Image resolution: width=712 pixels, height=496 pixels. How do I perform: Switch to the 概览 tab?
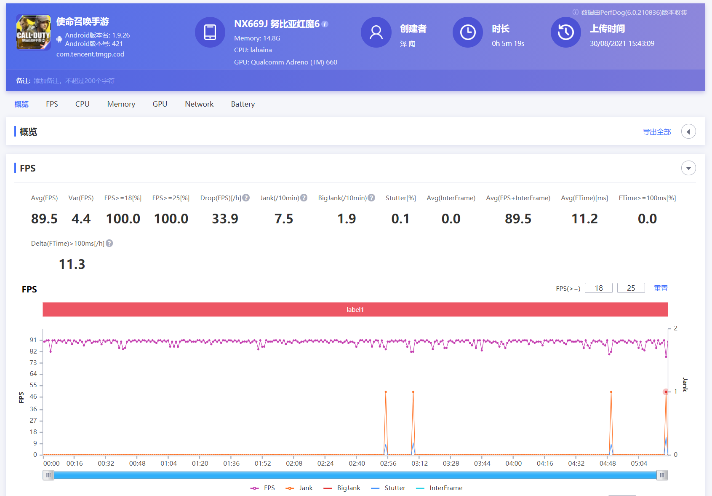(21, 104)
